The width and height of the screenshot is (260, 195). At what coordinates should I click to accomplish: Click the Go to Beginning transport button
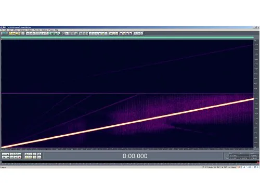(4, 158)
